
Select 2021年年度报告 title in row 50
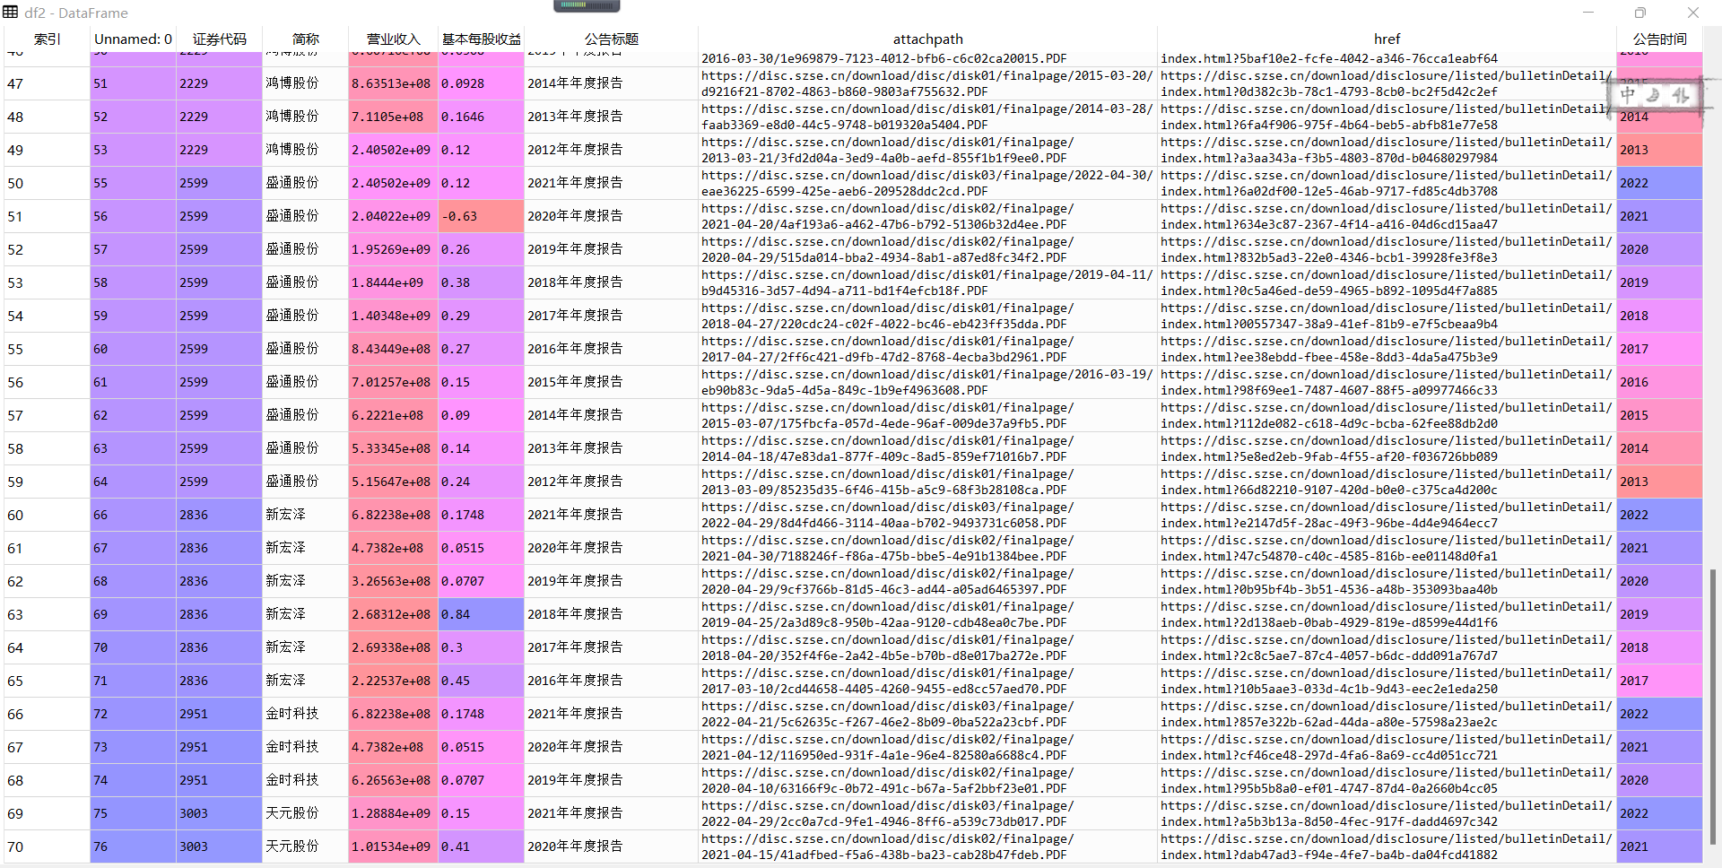click(611, 183)
